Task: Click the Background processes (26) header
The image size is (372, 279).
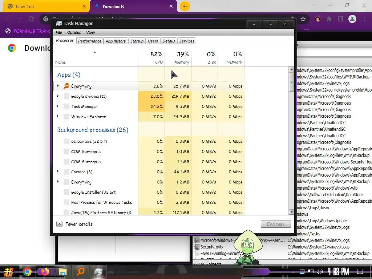Action: click(93, 130)
